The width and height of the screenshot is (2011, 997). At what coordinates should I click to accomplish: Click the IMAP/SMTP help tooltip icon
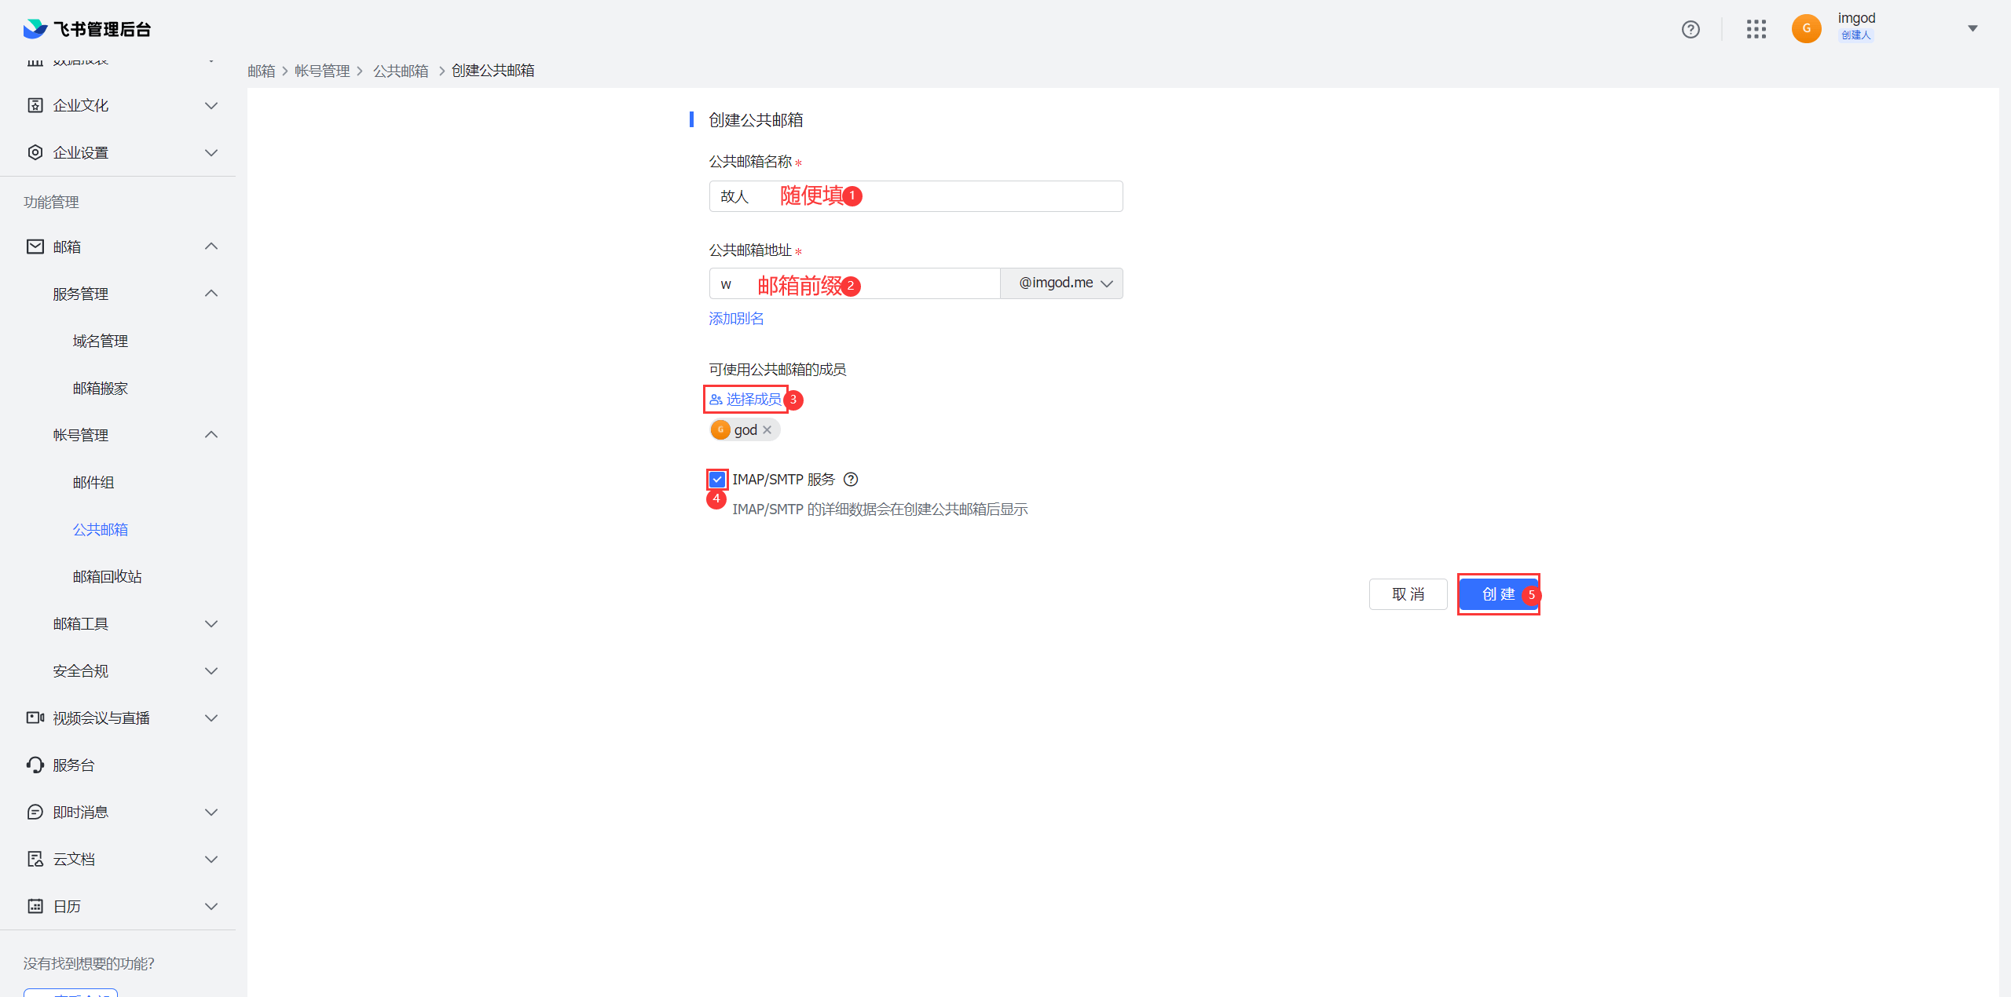point(851,480)
